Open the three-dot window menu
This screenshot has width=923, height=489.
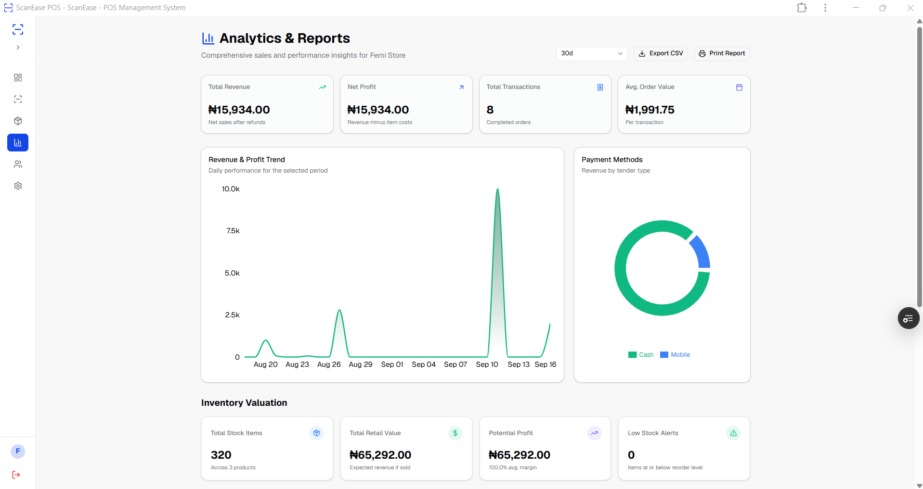(x=825, y=8)
